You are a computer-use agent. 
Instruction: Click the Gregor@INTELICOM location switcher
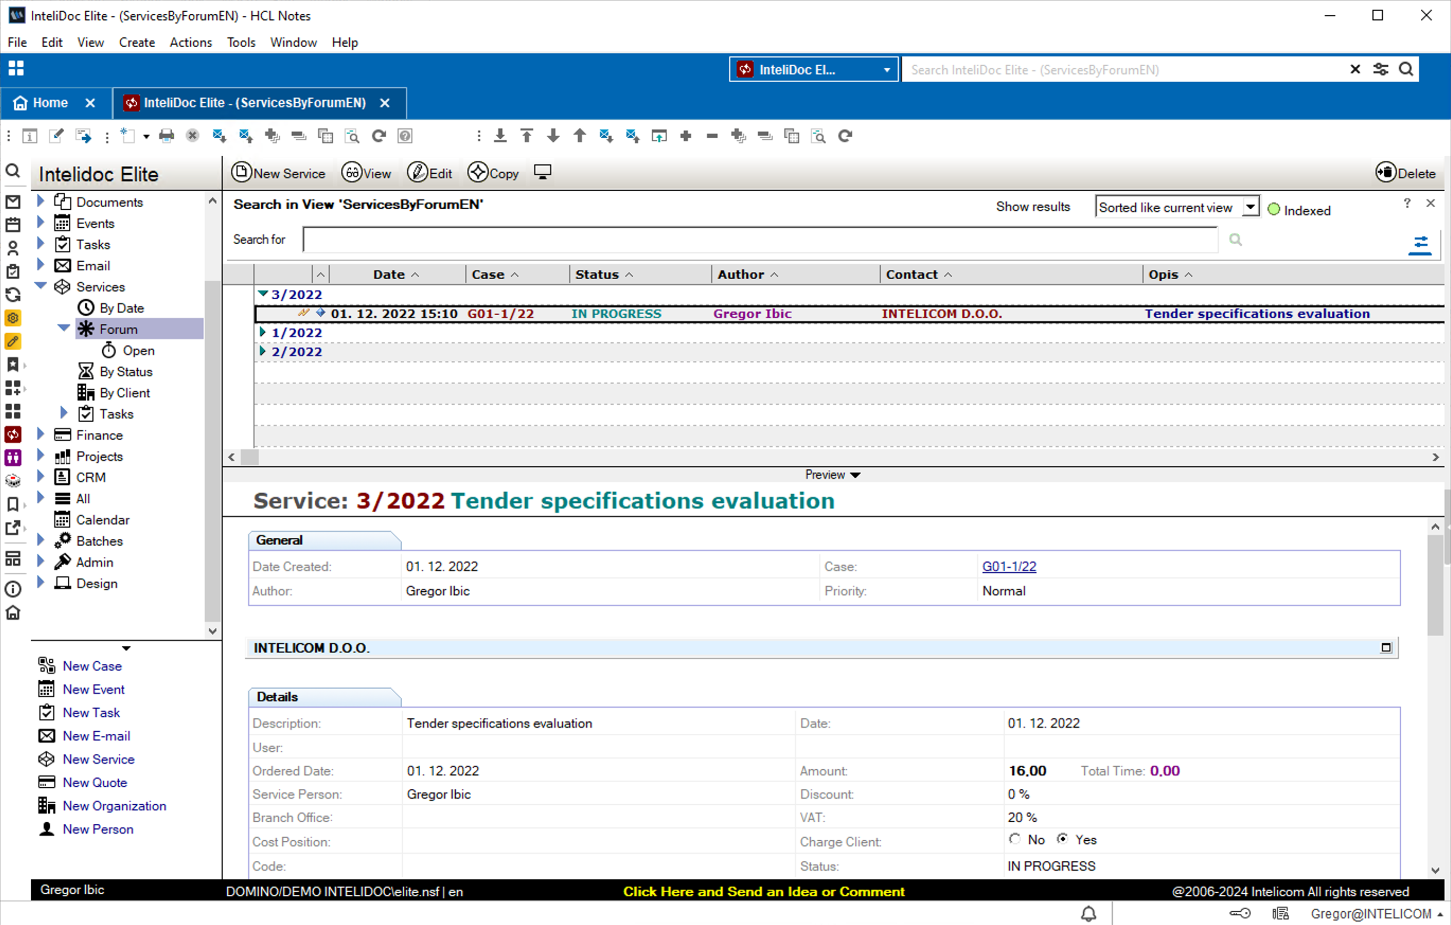tap(1376, 913)
